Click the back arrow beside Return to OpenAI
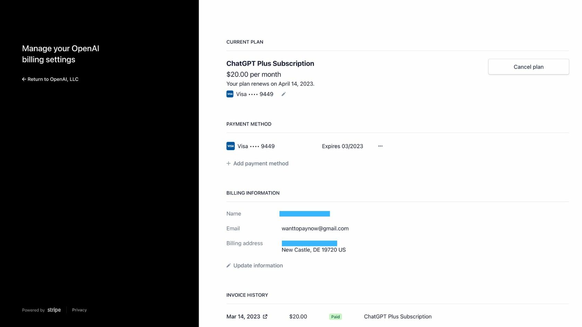The image size is (582, 327). coord(24,79)
